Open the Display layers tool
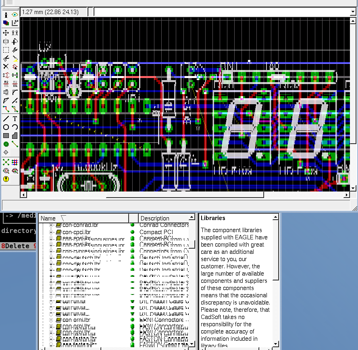The width and height of the screenshot is (358, 350). (6, 23)
